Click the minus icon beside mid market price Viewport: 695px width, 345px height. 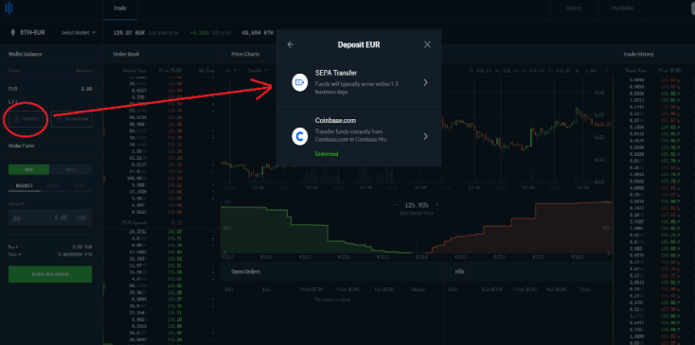396,205
